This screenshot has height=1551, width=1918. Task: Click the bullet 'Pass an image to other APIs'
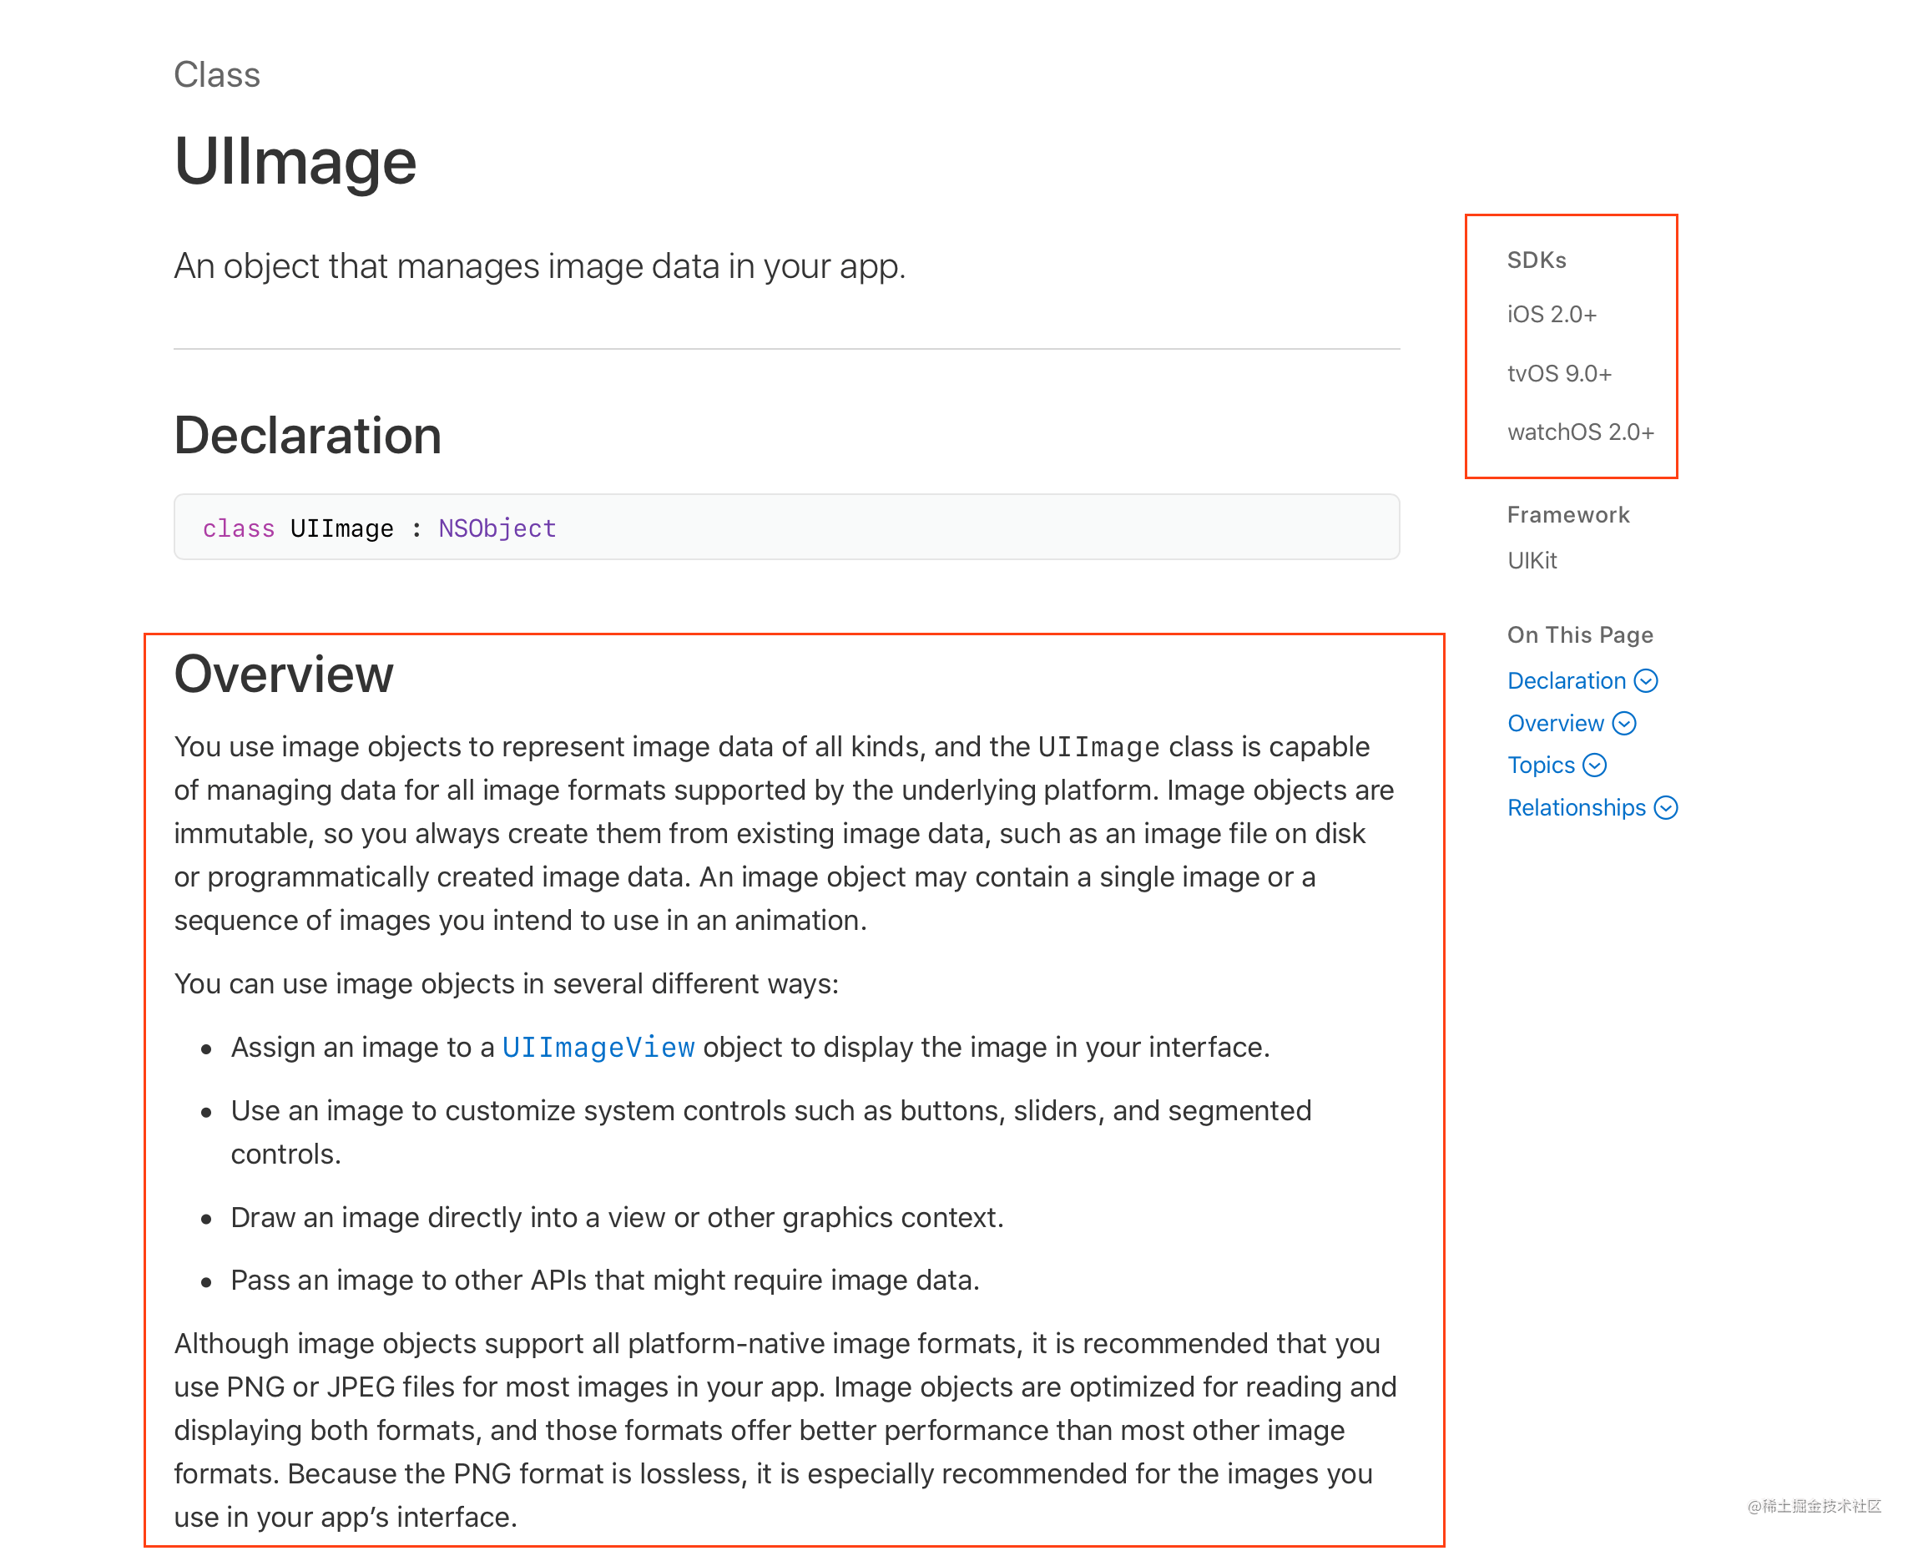[605, 1280]
